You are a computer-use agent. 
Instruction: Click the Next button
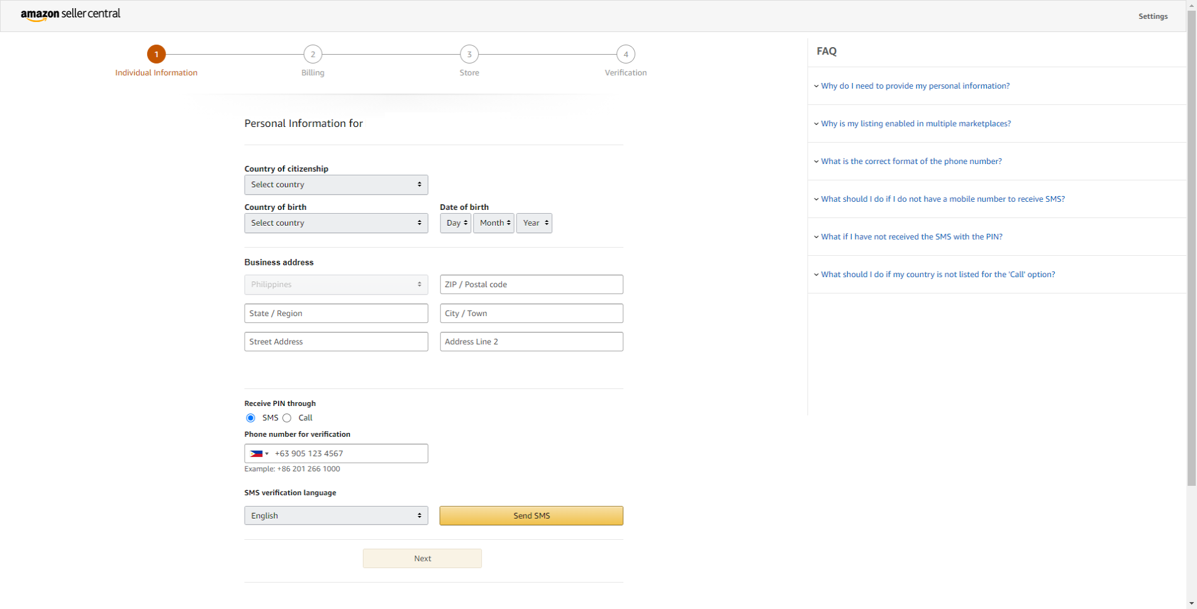422,559
